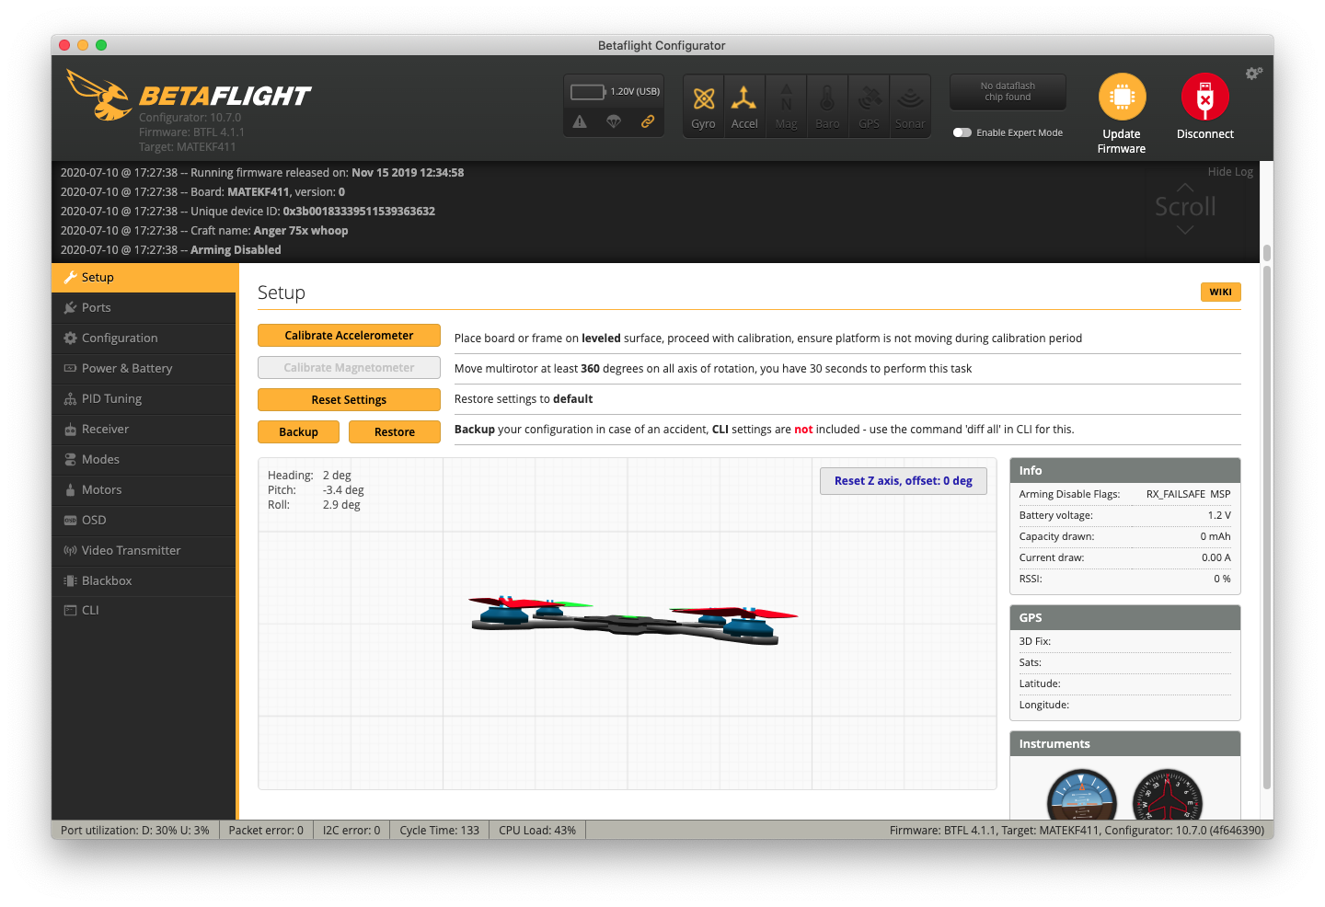Reset Z axis offset
Viewport: 1325px width, 907px height.
tap(904, 481)
